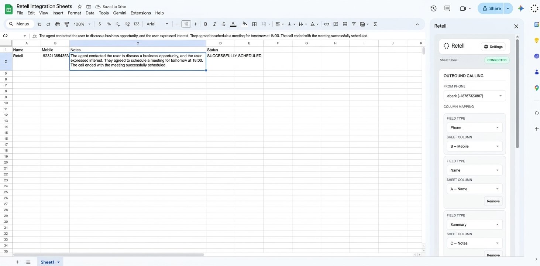Add a comment from the toolbar
The width and height of the screenshot is (540, 266).
click(x=336, y=24)
